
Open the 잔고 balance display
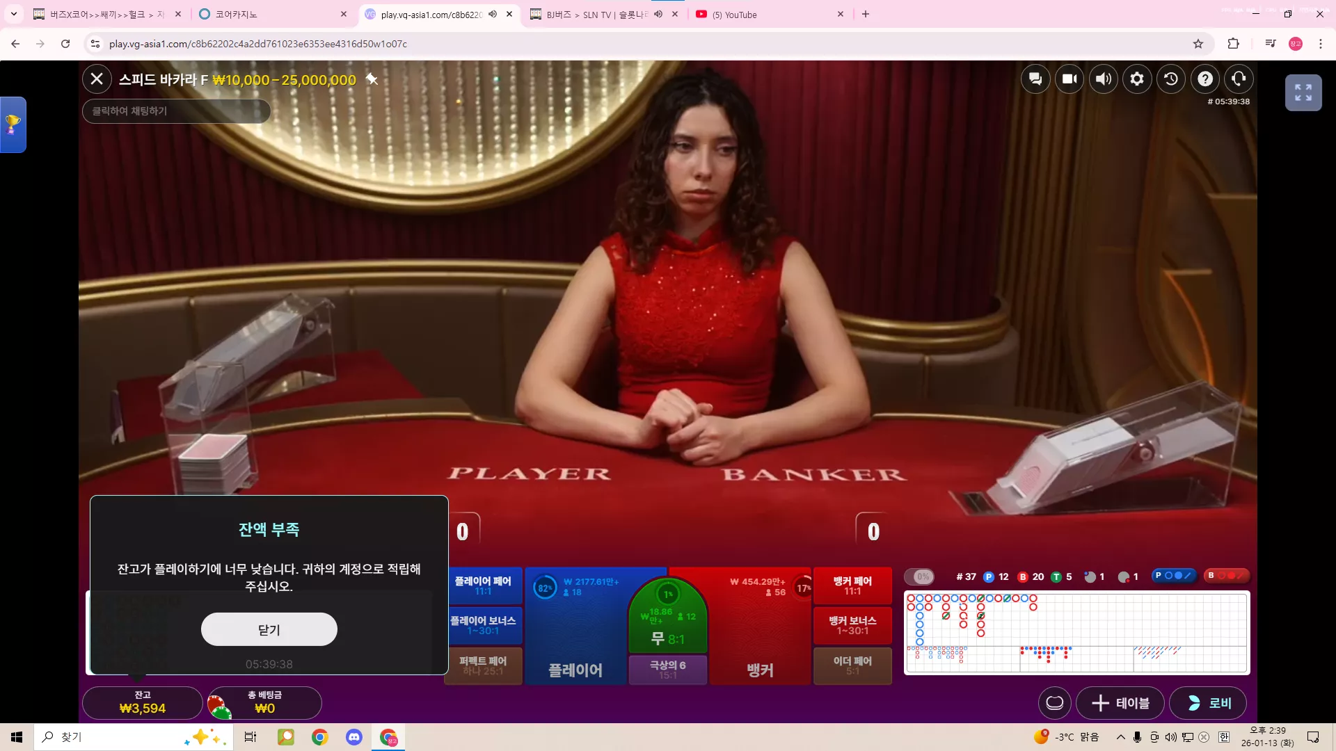(143, 703)
